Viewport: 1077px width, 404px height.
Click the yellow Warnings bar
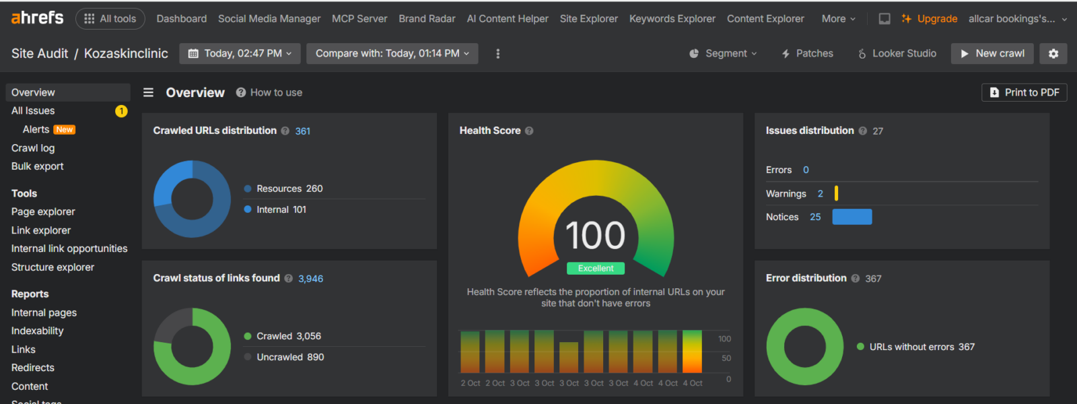click(836, 193)
